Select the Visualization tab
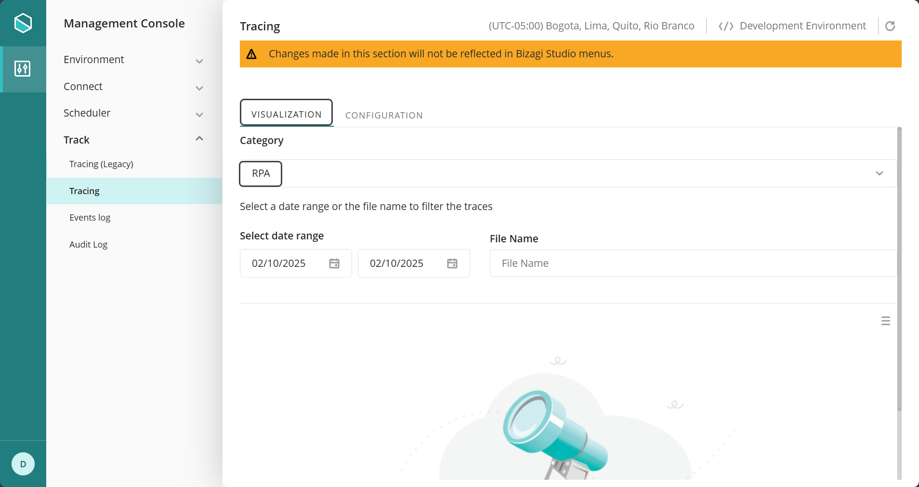The image size is (919, 487). 286,114
